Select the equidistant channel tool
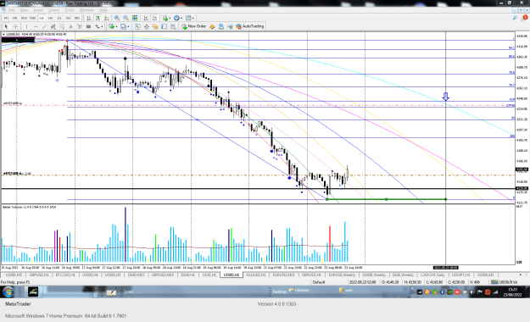Image resolution: width=530 pixels, height=322 pixels. point(53,26)
